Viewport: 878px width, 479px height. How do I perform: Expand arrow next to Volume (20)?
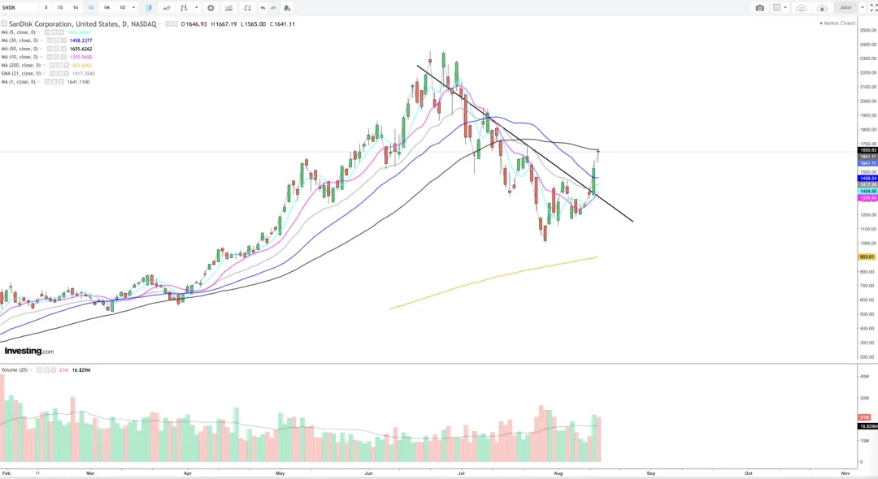(31, 370)
